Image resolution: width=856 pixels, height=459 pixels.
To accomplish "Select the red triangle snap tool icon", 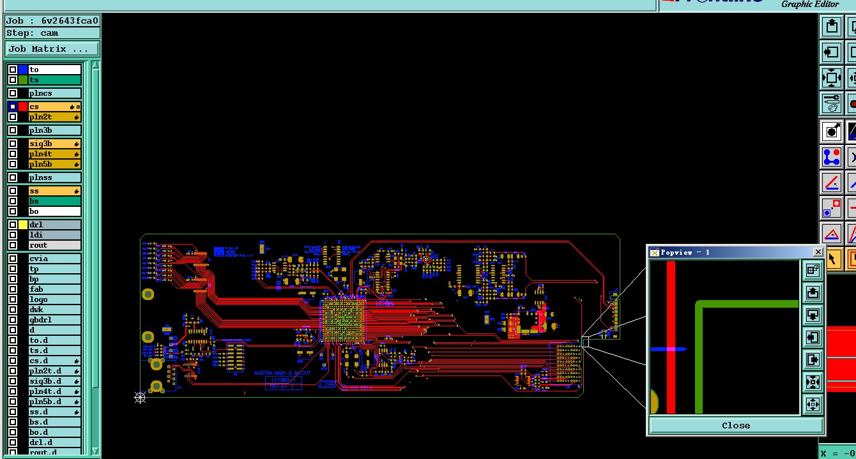I will 832,234.
